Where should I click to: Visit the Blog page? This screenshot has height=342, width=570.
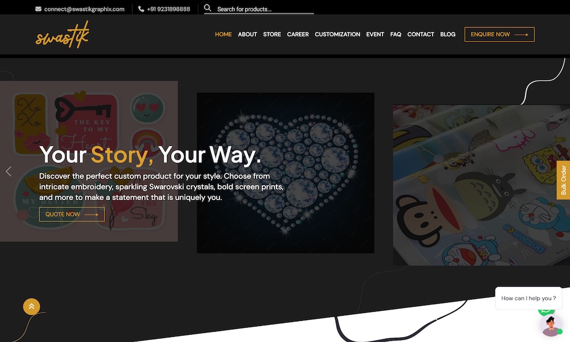pyautogui.click(x=447, y=34)
